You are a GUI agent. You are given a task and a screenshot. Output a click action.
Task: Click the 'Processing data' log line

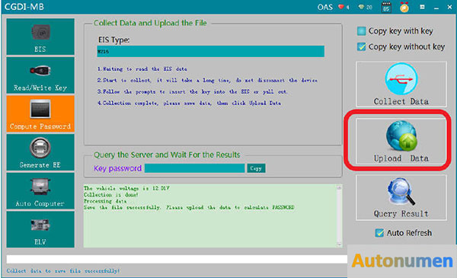tap(105, 201)
